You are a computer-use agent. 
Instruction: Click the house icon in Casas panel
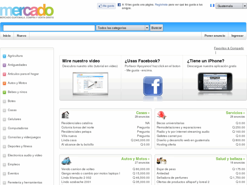65,115
